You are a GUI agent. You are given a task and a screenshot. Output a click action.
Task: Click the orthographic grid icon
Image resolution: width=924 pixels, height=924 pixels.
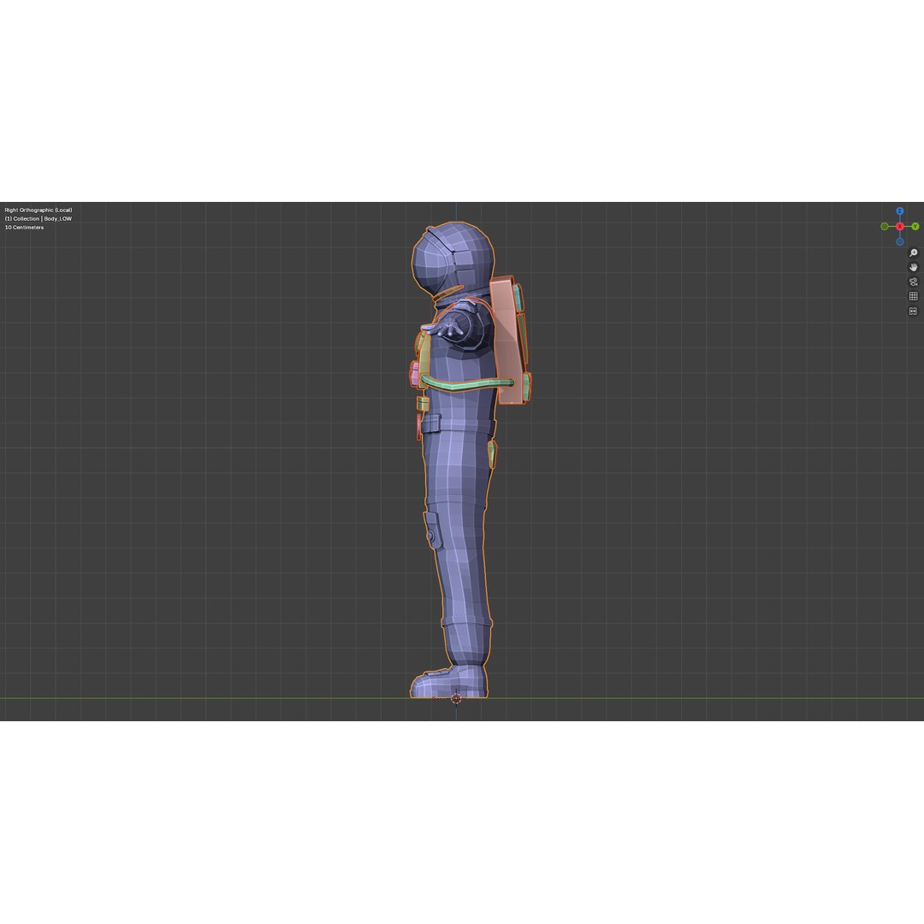[913, 296]
